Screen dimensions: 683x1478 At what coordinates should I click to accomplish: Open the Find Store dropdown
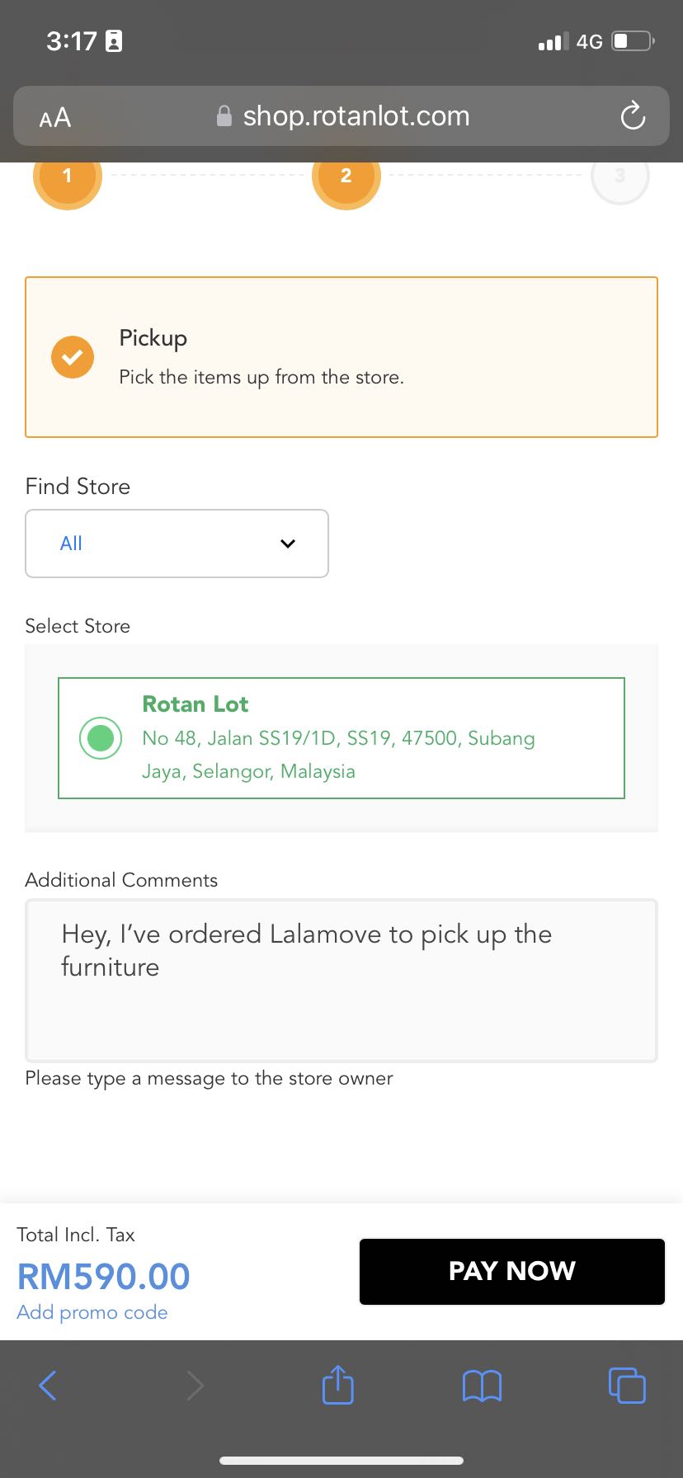(x=177, y=544)
